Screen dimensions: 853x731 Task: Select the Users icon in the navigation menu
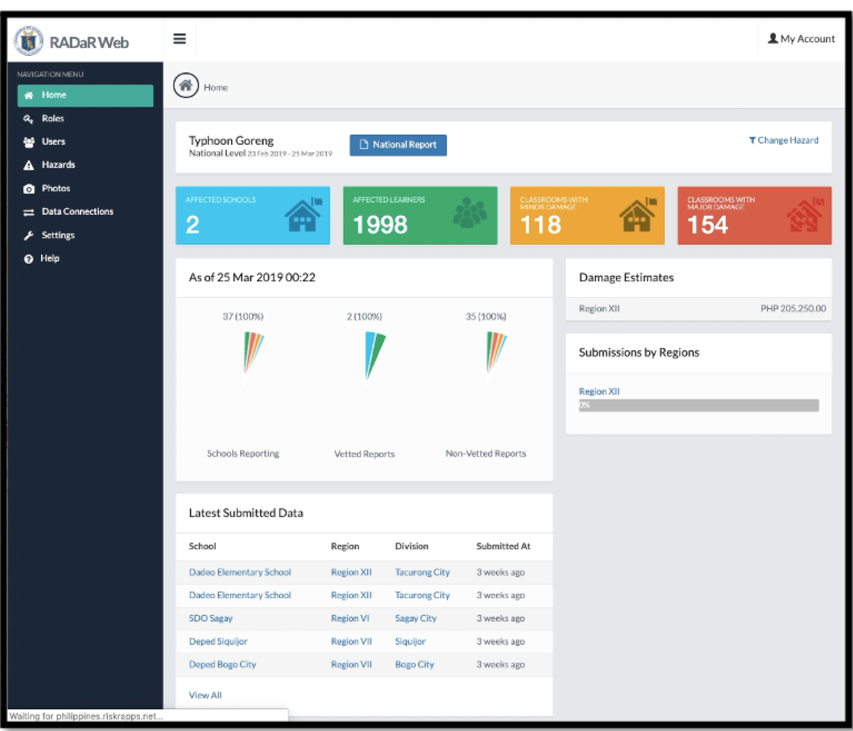(x=28, y=141)
